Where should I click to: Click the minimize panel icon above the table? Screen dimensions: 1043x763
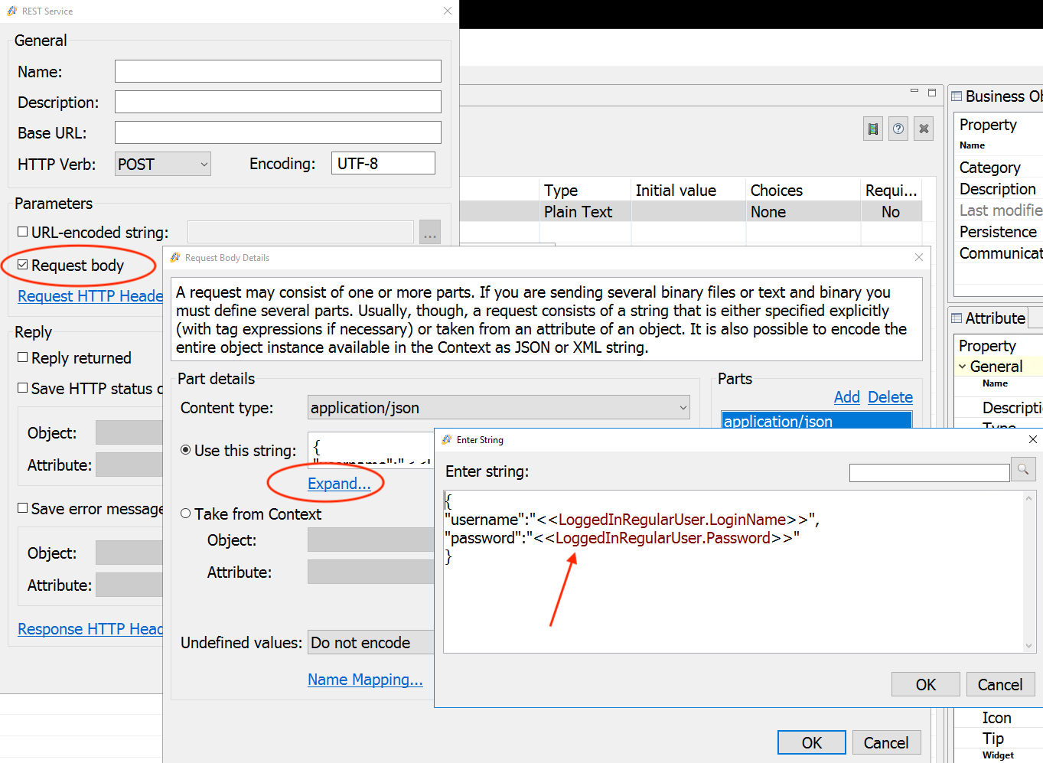pos(914,92)
